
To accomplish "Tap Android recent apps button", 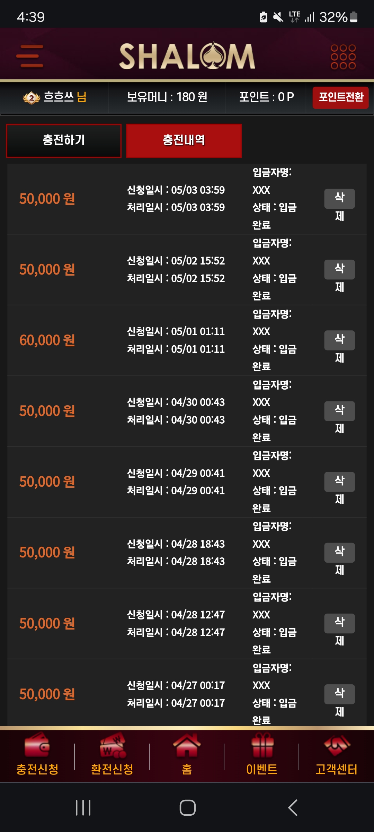I will click(83, 808).
